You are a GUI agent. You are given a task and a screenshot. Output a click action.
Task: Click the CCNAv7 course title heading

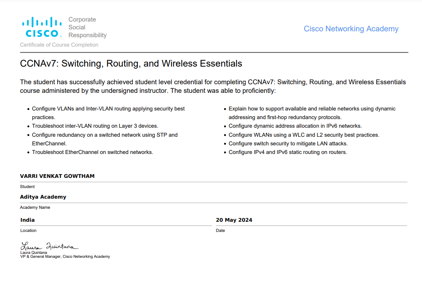tap(131, 63)
